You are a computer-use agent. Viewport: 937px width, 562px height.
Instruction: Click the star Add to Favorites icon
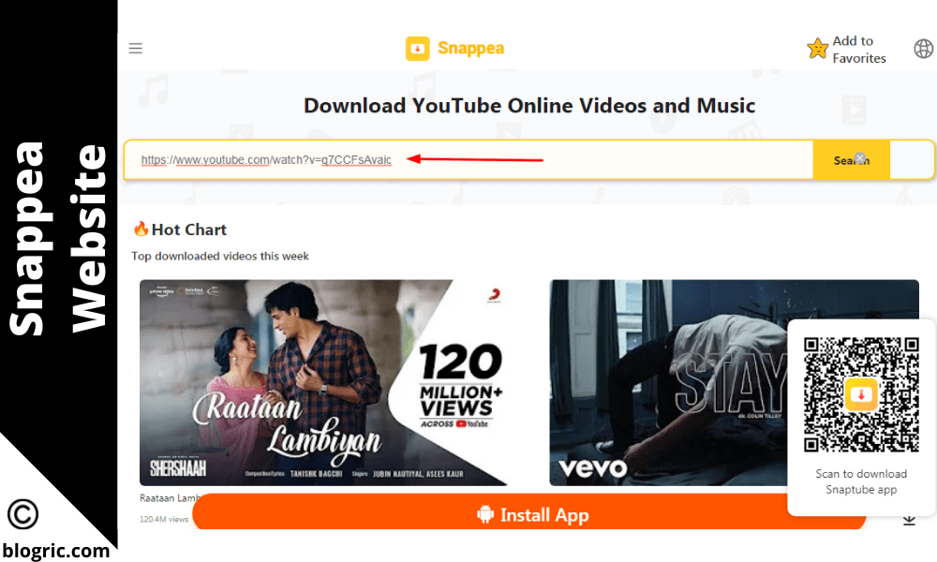pyautogui.click(x=817, y=49)
